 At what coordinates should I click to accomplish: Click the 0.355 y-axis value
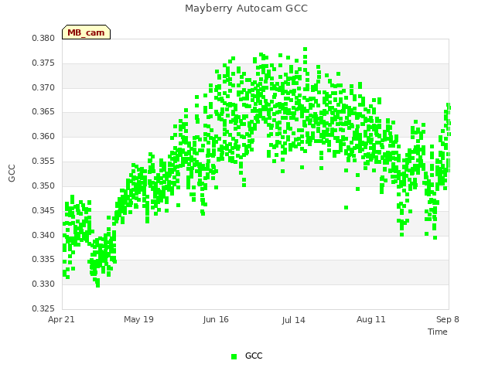pos(43,162)
